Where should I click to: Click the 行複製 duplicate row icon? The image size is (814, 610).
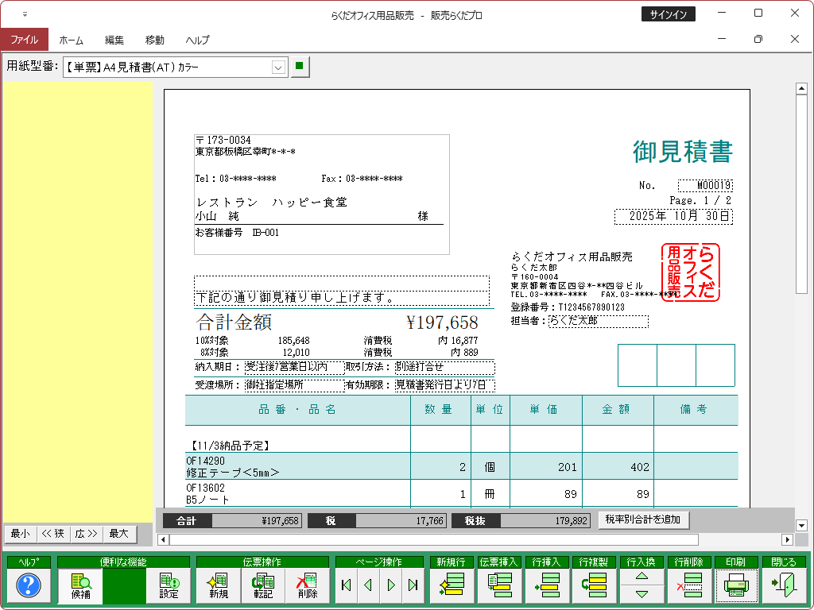(595, 586)
